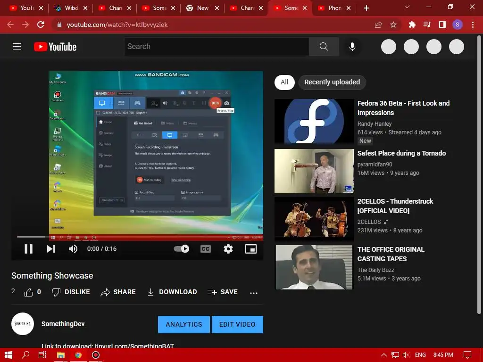483x362 pixels.
Task: Show hidden system tray icons
Action: tap(383, 355)
